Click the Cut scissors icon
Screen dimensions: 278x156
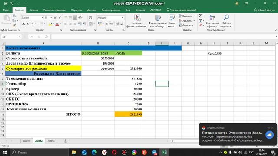(x=14, y=16)
